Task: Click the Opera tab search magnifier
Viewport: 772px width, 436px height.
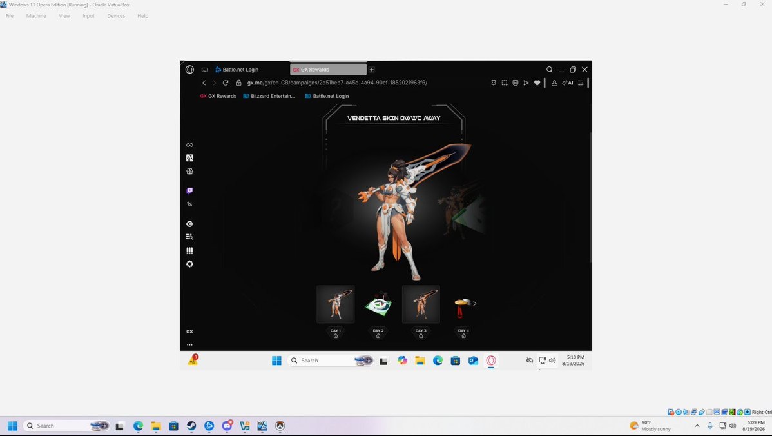Action: click(x=550, y=70)
